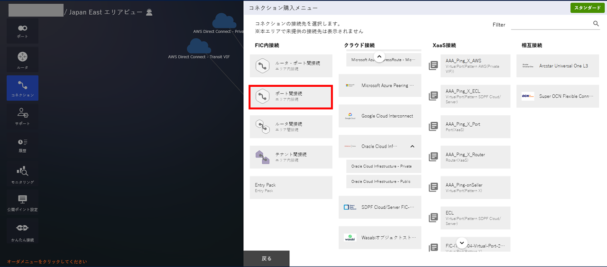Click the AWS Direct Connect Private cloud icon
607x267 pixels.
click(224, 21)
